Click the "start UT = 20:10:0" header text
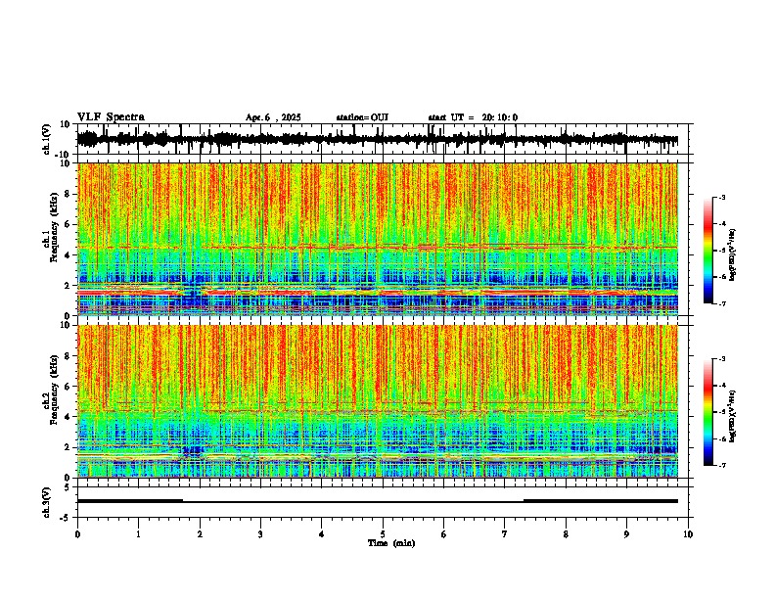775x599 pixels. (x=473, y=117)
